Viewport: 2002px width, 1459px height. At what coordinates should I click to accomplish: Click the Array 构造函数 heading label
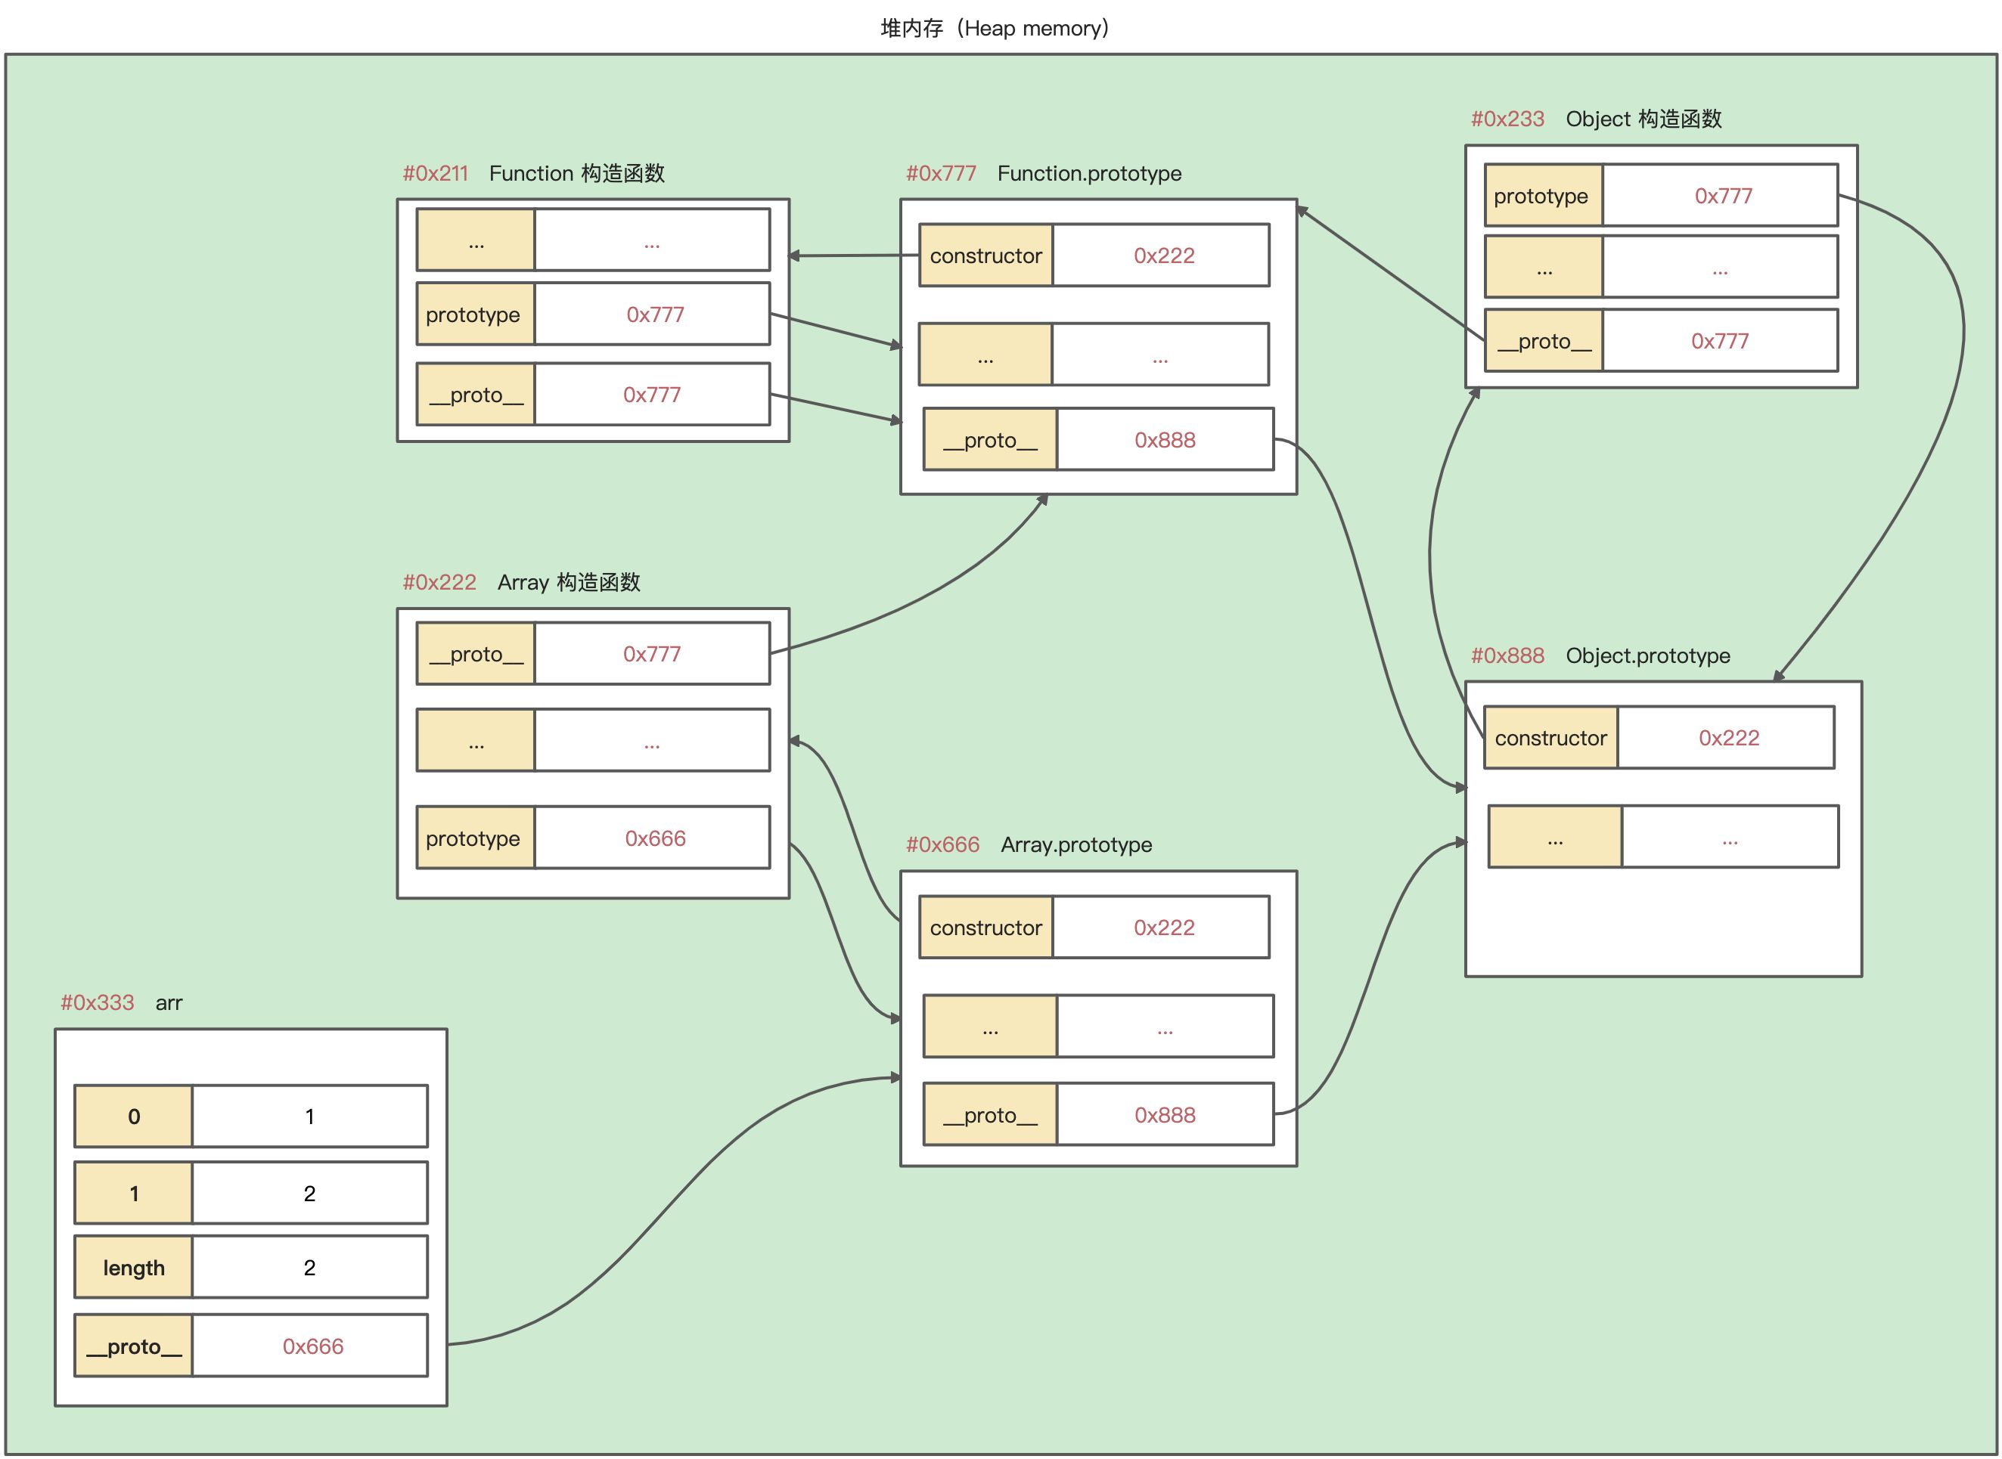[567, 582]
